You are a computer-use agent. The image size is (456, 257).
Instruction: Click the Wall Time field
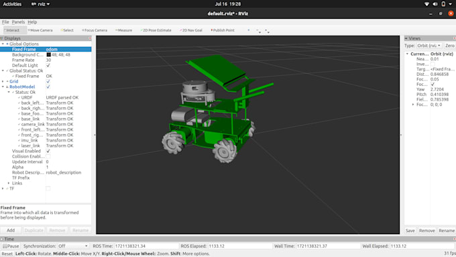click(x=328, y=246)
